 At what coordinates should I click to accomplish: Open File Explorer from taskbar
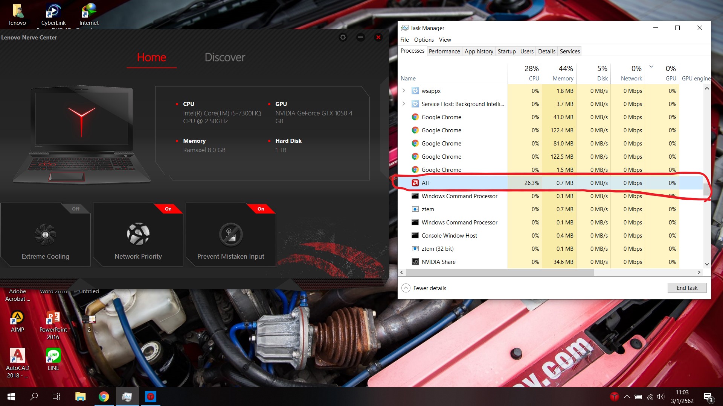[80, 397]
